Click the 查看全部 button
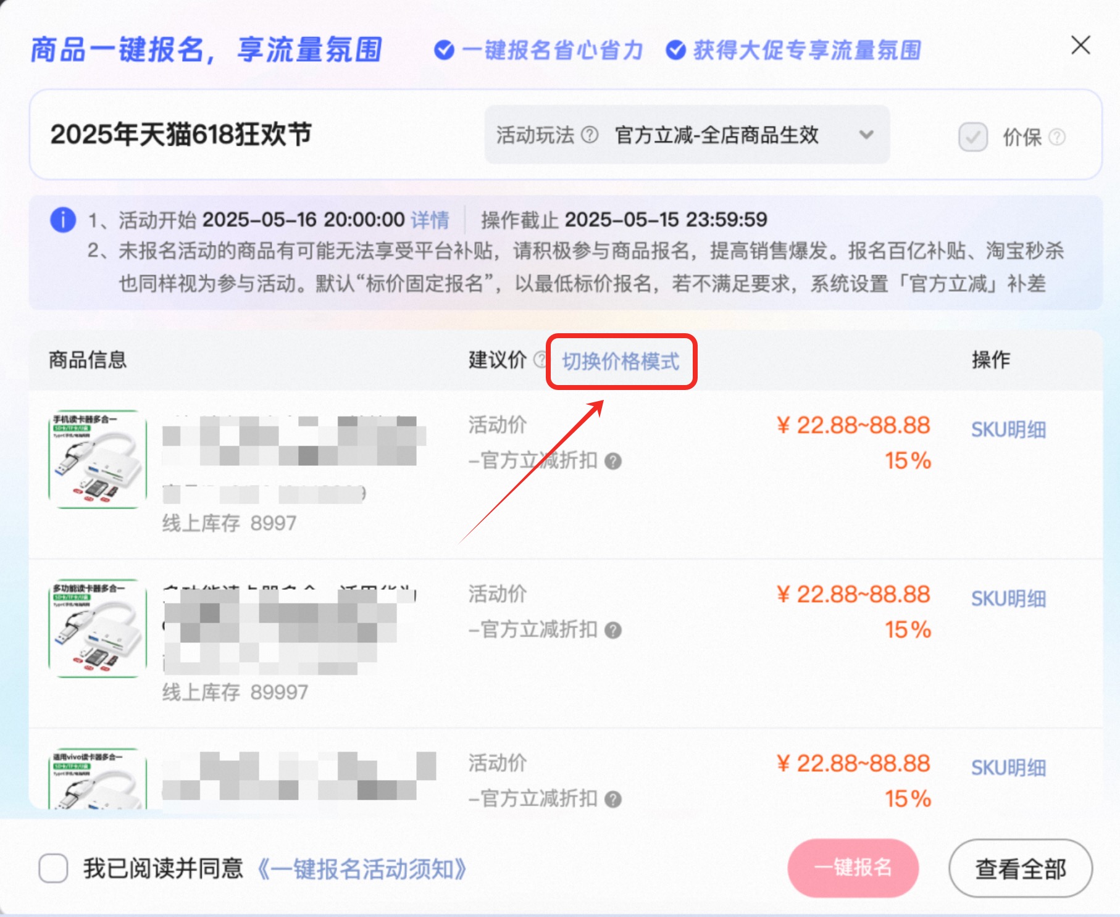 coord(1020,868)
